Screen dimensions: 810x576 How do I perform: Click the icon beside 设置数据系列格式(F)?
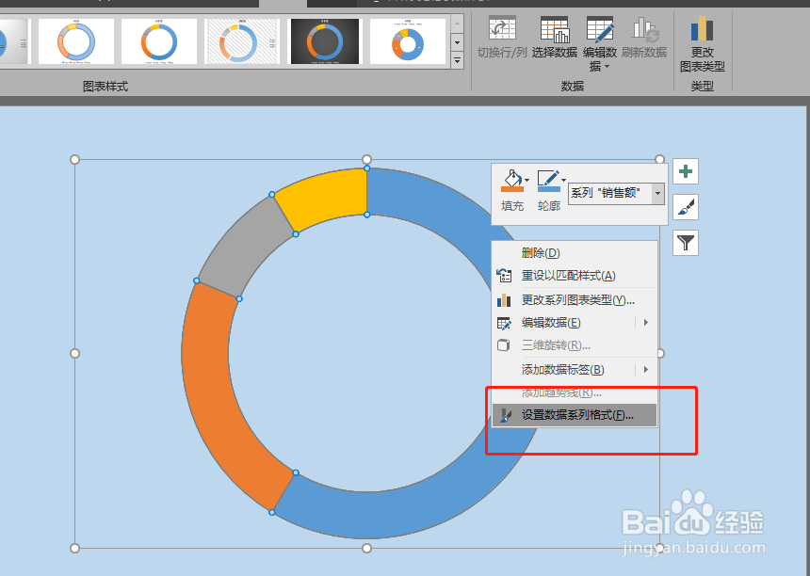(506, 415)
